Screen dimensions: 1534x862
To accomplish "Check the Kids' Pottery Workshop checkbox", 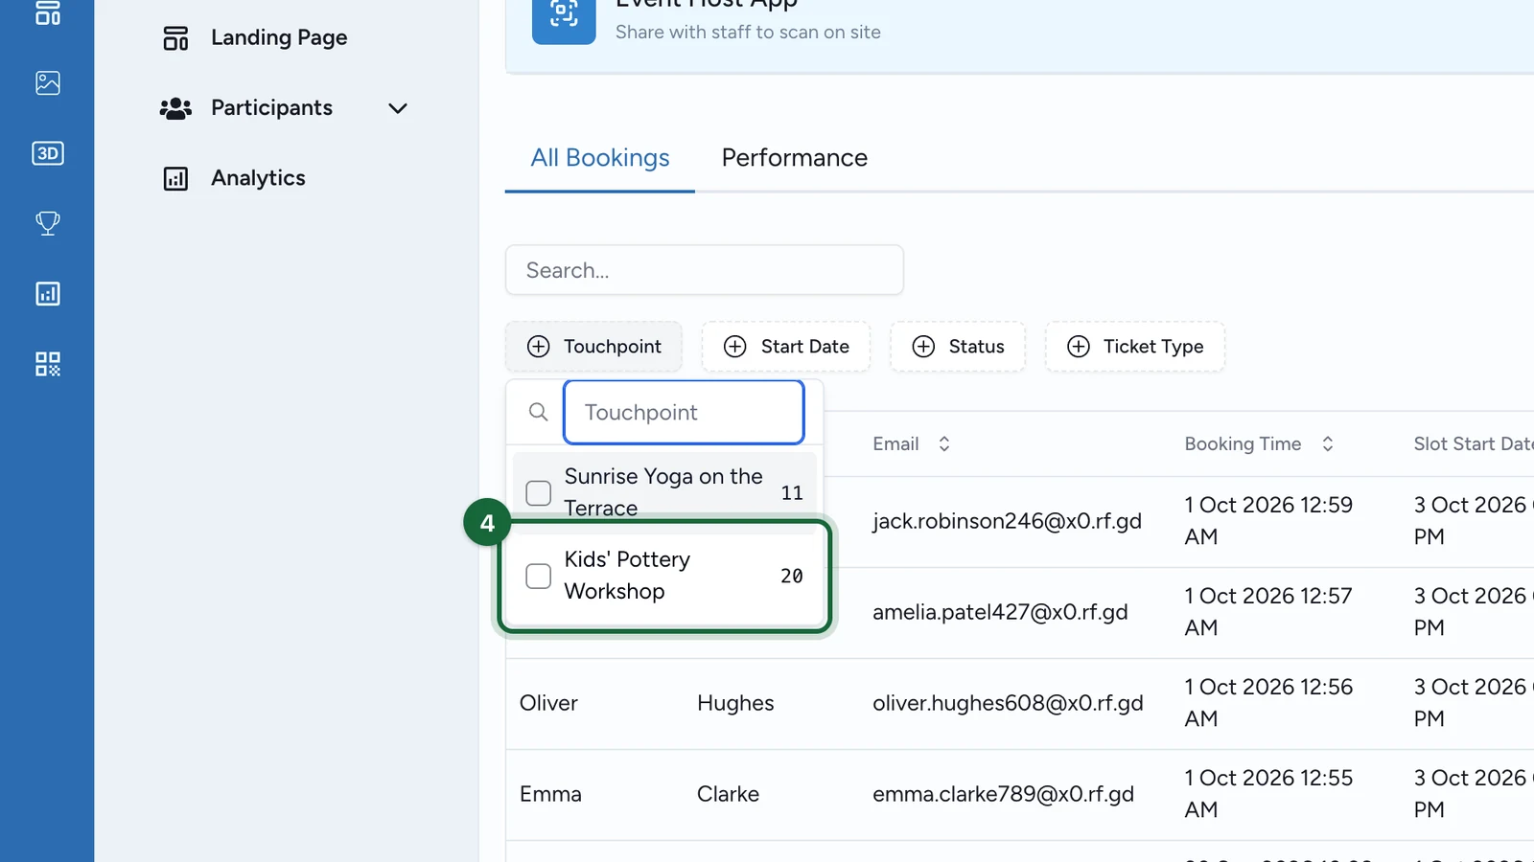I will tap(539, 576).
